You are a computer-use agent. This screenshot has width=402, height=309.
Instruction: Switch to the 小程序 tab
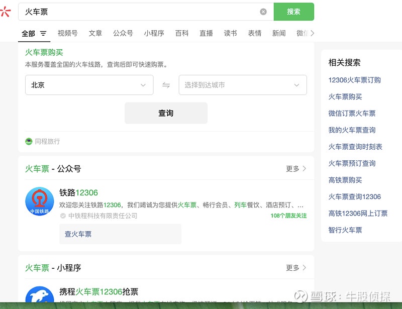(x=154, y=33)
